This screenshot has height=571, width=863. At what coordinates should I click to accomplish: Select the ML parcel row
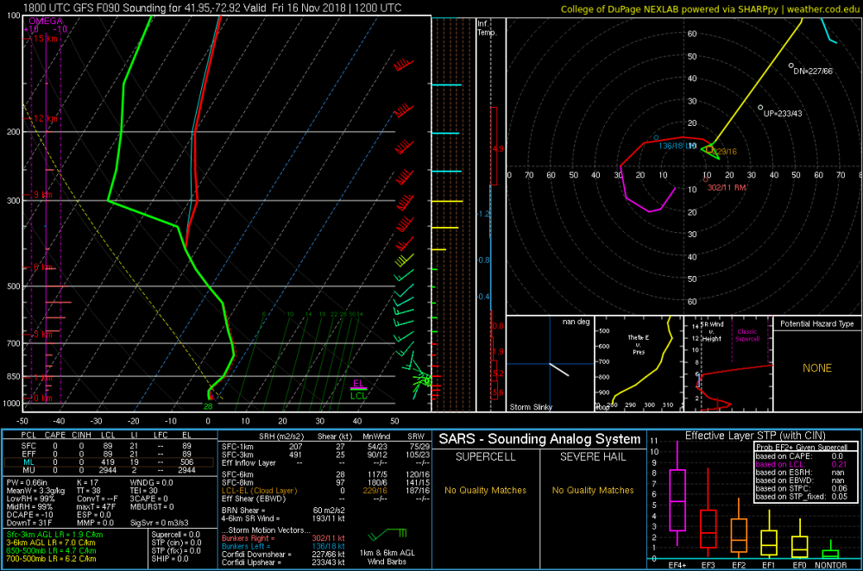tap(109, 462)
